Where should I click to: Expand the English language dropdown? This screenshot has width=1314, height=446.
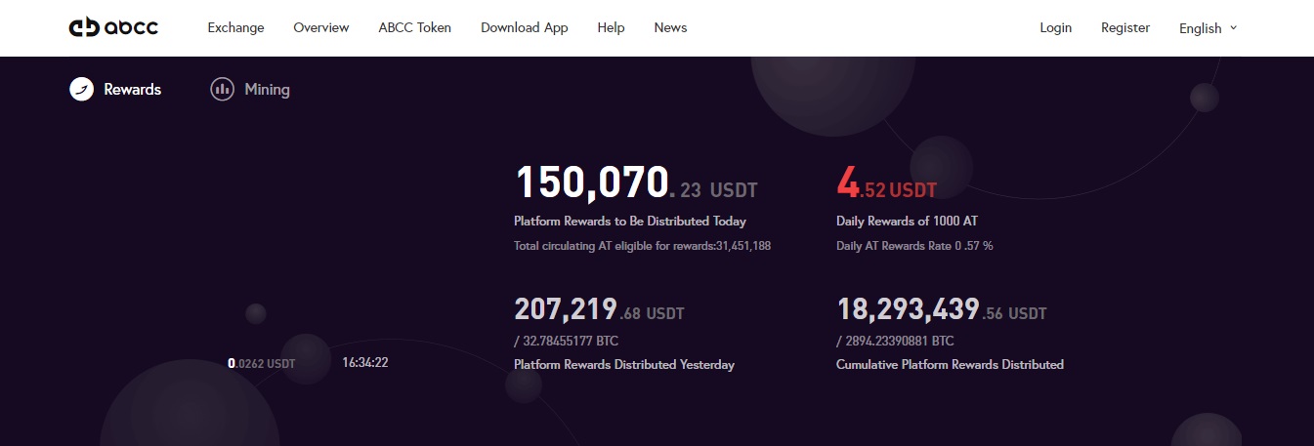click(x=1208, y=28)
